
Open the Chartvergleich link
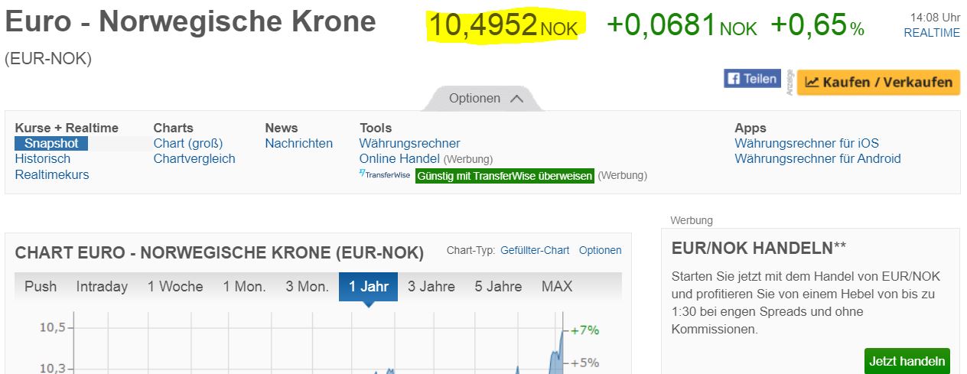point(194,158)
